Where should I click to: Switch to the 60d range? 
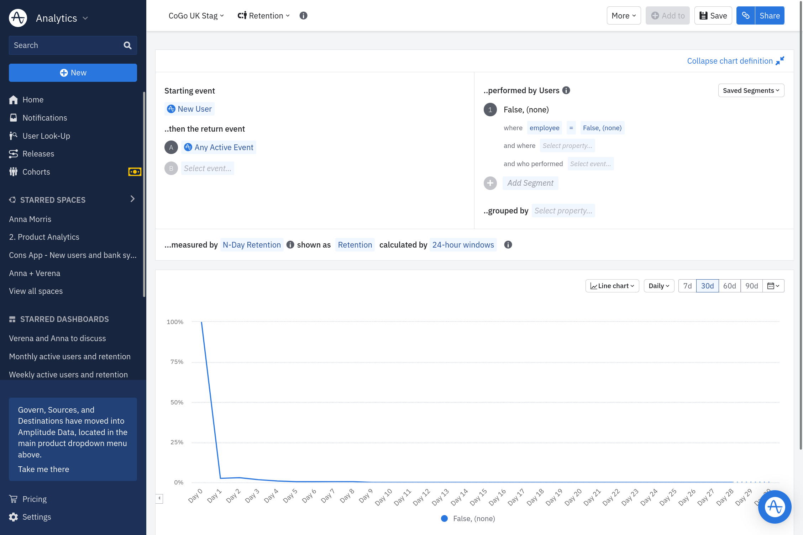729,286
